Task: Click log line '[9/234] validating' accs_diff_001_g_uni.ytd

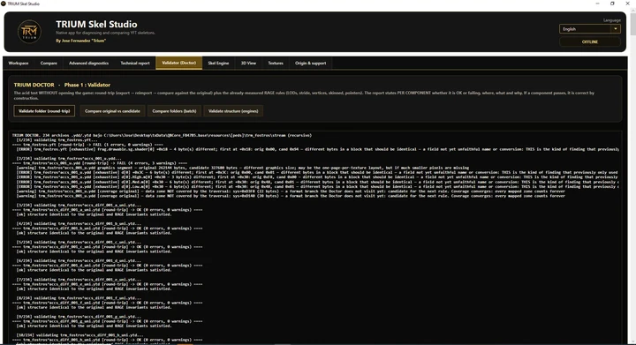Action: pyautogui.click(x=79, y=317)
